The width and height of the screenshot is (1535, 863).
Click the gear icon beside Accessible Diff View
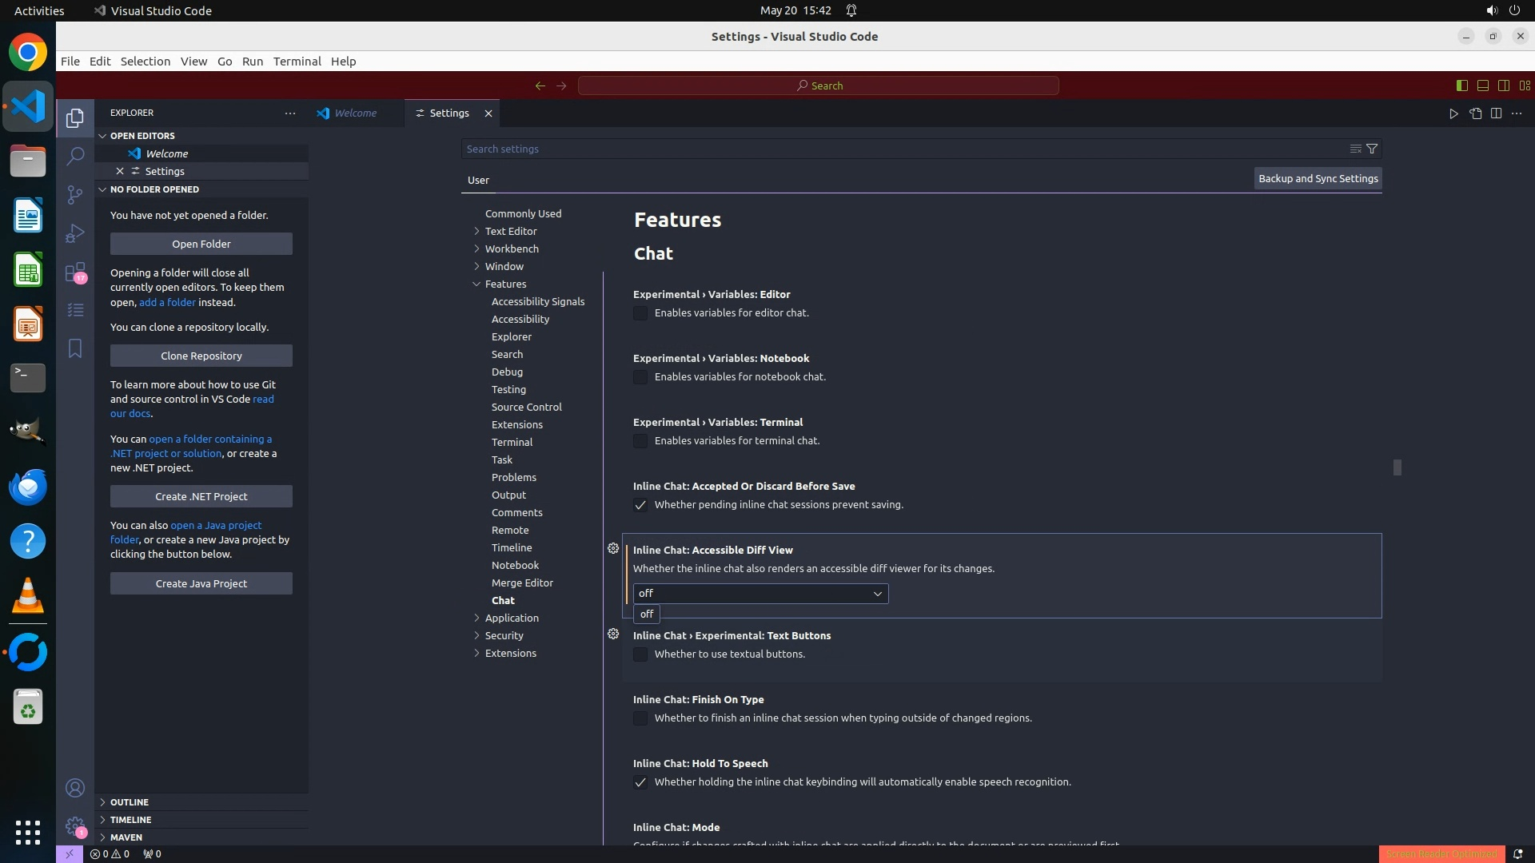tap(613, 549)
